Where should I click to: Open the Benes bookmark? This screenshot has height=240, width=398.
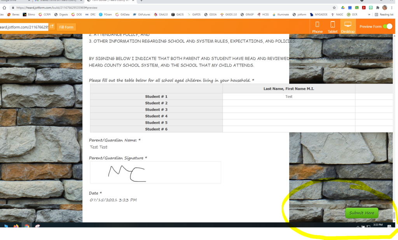click(x=13, y=15)
